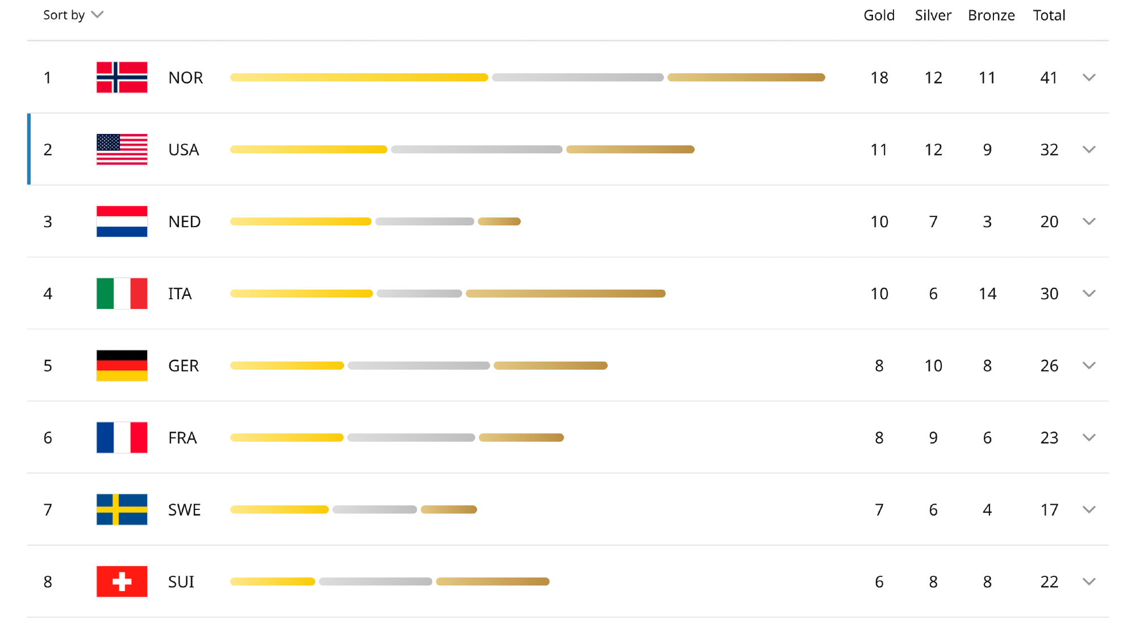Expand the SUI row chevron
Viewport: 1136px width, 632px height.
coord(1089,581)
